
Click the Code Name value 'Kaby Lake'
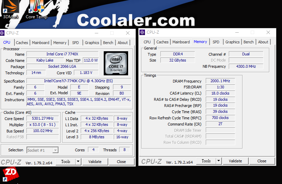45,60
